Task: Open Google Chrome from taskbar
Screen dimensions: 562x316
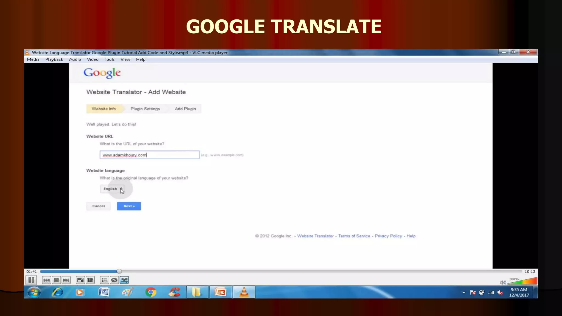Action: click(151, 292)
